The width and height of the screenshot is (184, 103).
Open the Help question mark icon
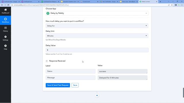point(5,46)
